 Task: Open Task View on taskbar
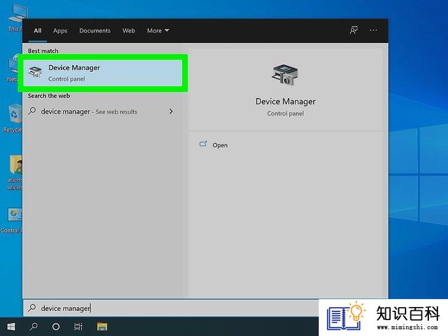tap(78, 327)
